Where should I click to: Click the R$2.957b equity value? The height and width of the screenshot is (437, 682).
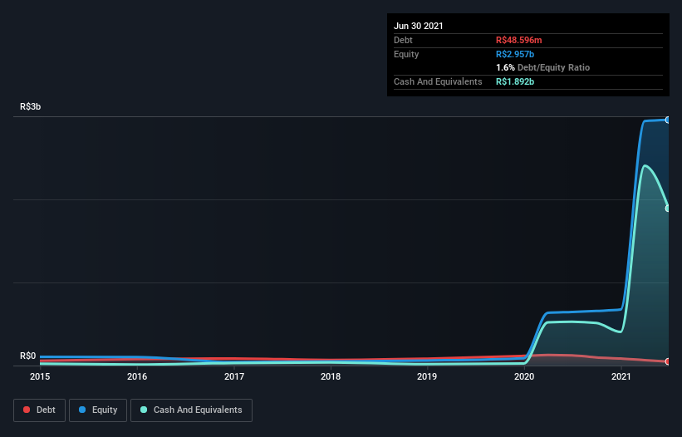(x=515, y=54)
